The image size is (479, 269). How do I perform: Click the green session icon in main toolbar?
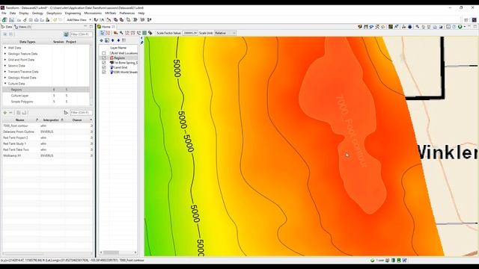tap(4, 20)
